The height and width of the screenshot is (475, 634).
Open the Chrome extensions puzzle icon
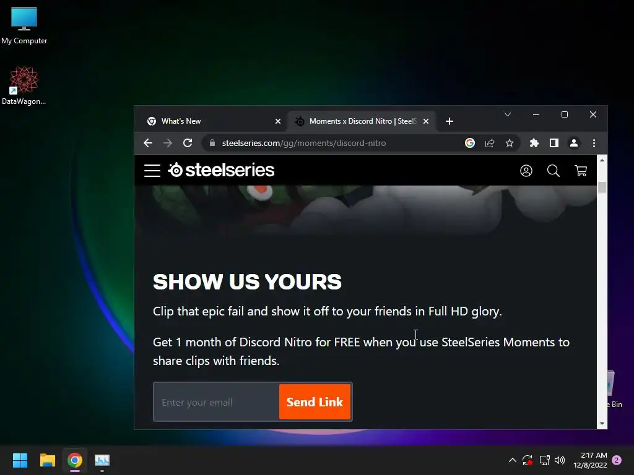[534, 143]
